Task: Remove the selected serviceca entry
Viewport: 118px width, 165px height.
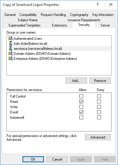Action: click(100, 81)
